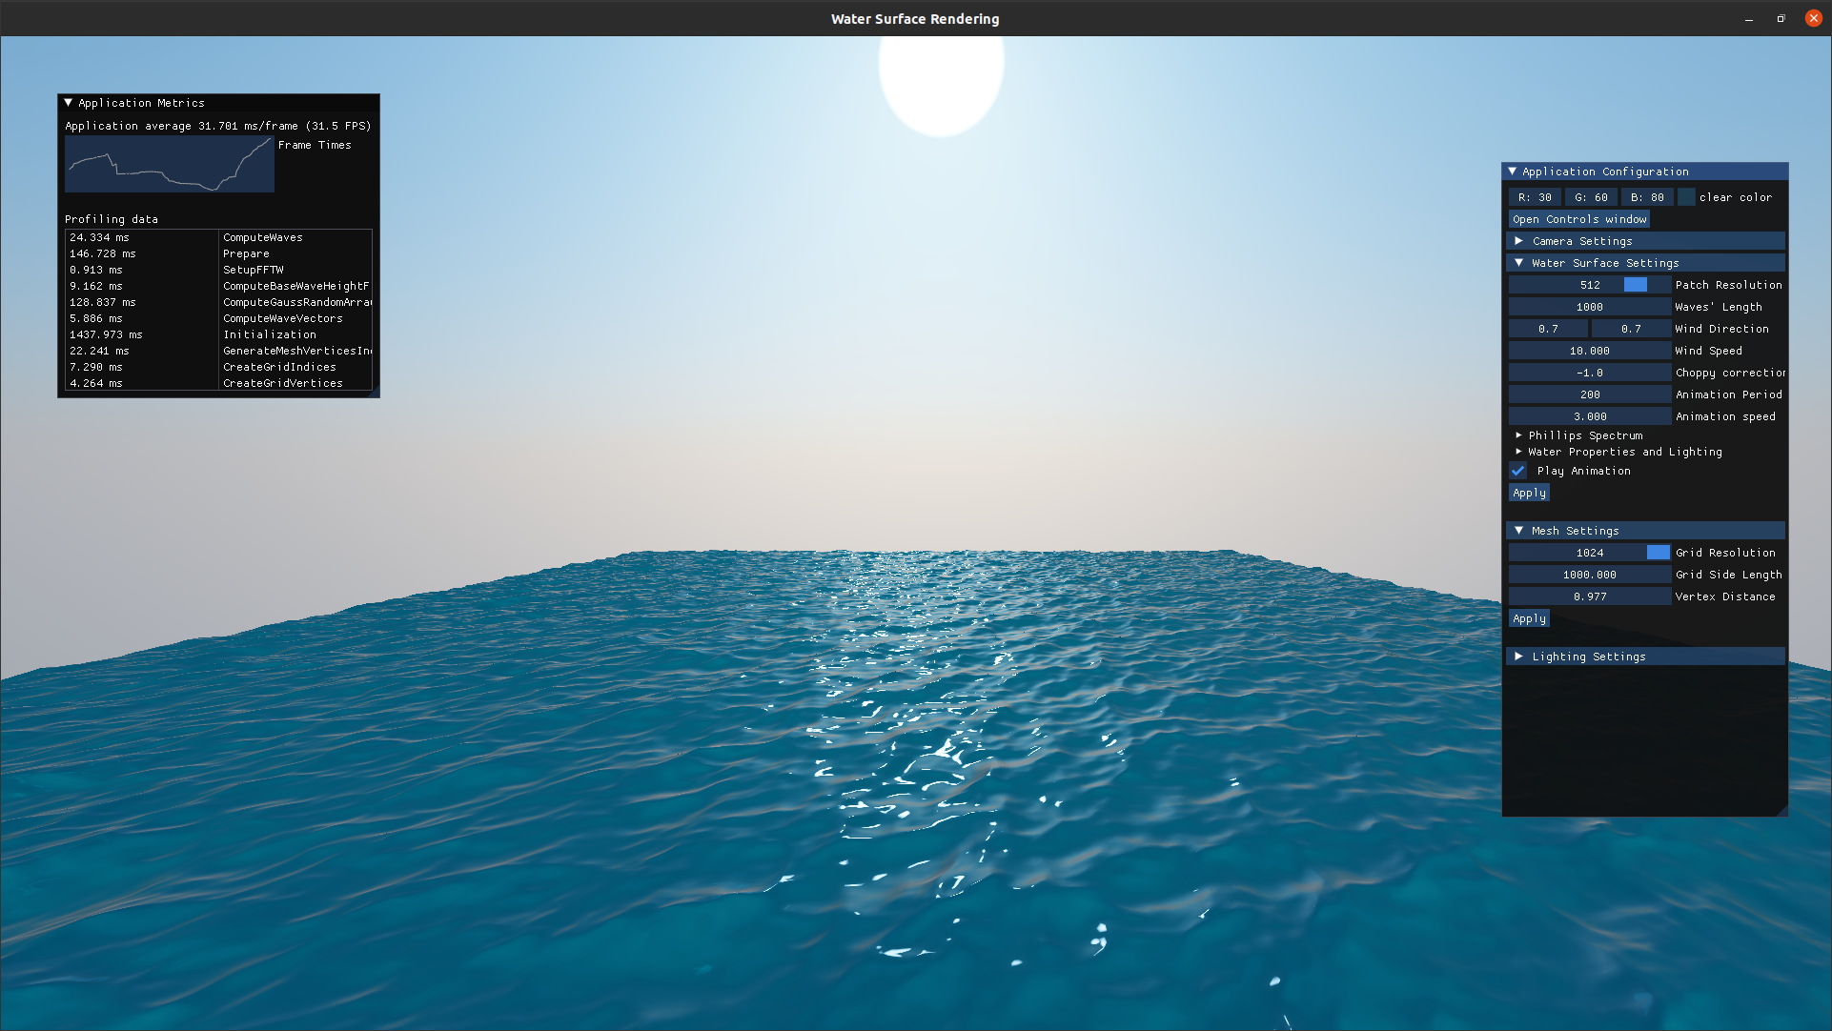Expand the Lighting Settings section

point(1519,657)
